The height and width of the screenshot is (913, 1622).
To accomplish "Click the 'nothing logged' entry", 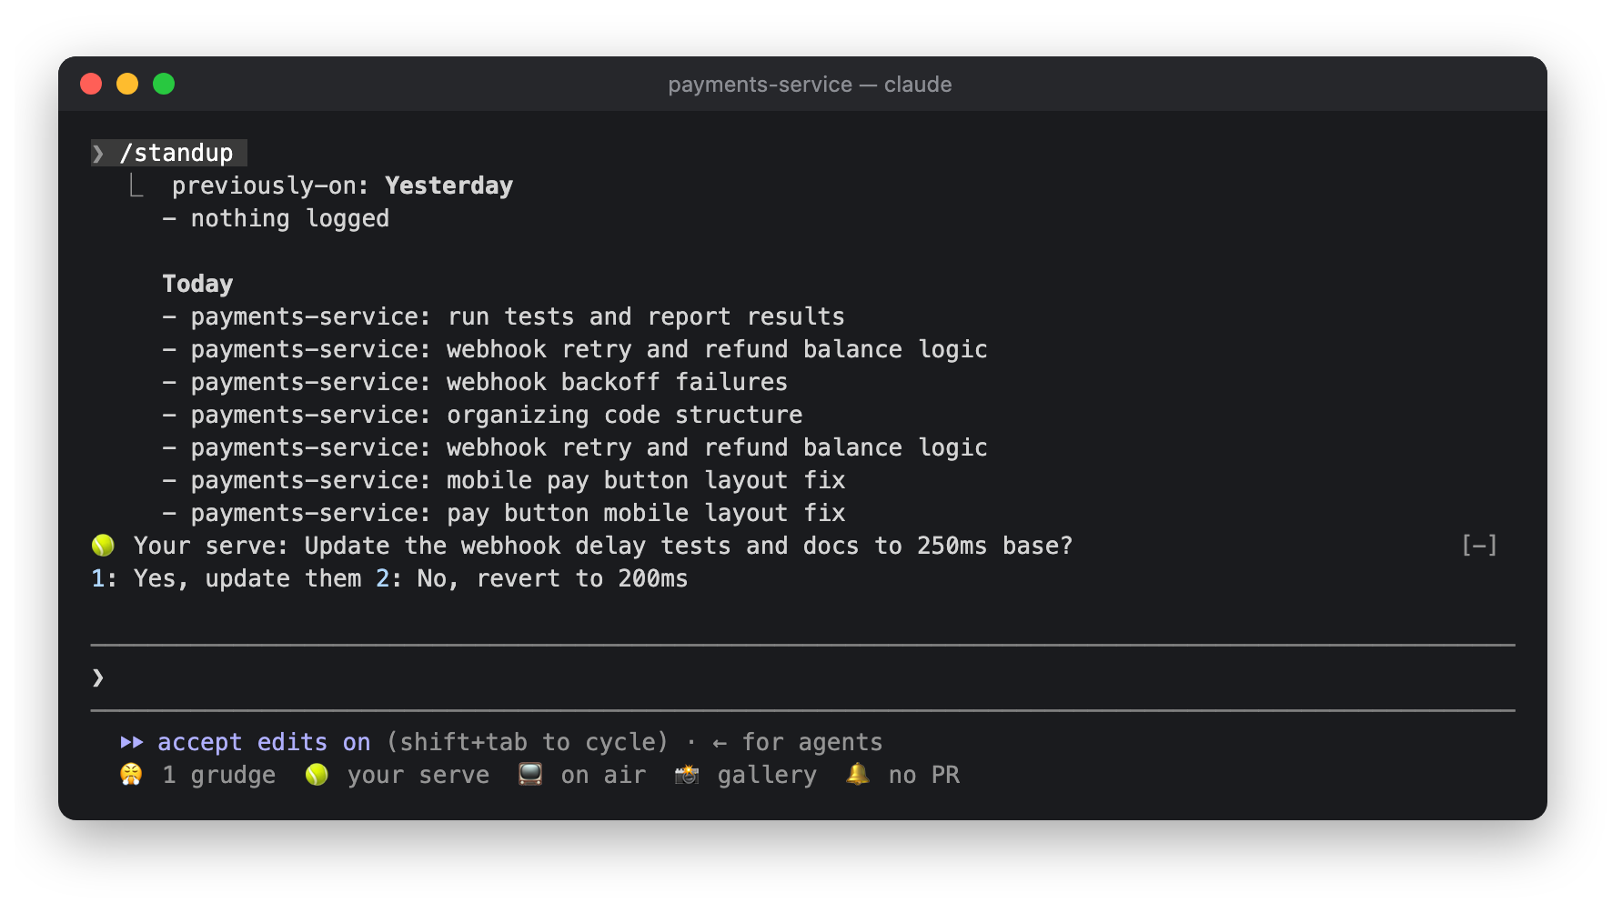I will pos(276,218).
